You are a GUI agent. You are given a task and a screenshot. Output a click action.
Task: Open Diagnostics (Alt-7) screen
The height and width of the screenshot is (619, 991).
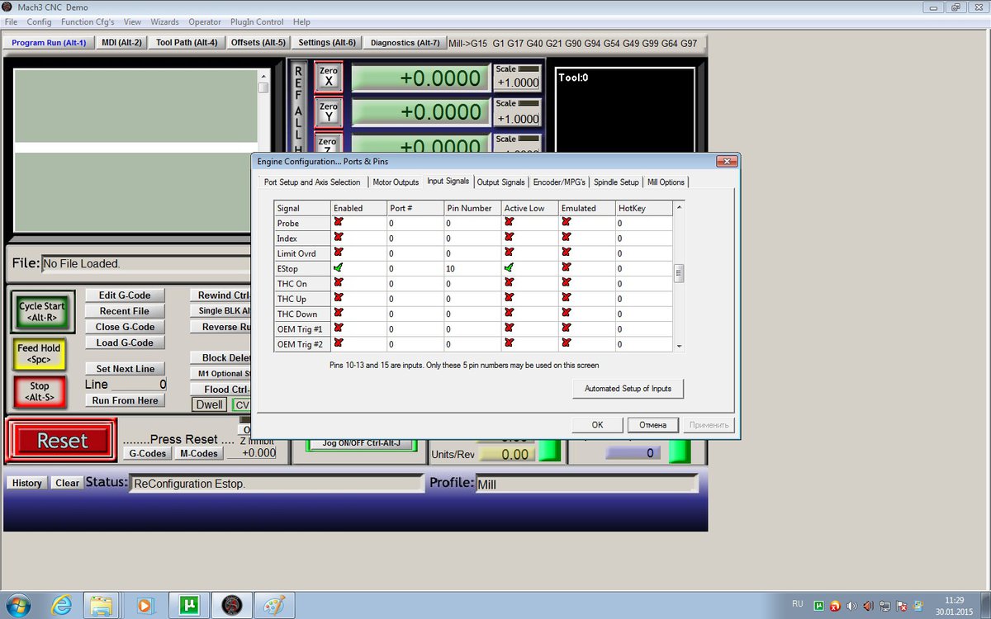405,42
